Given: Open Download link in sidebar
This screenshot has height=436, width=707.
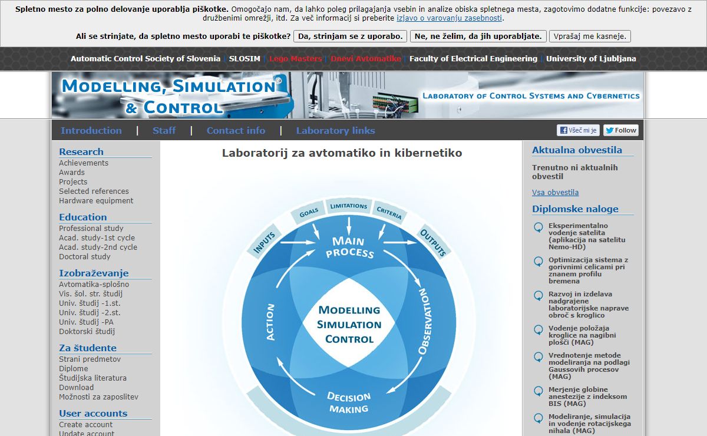Looking at the screenshot, I should coord(76,387).
